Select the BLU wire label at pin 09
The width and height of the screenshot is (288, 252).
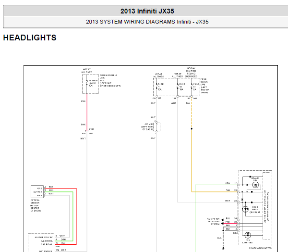(228, 218)
